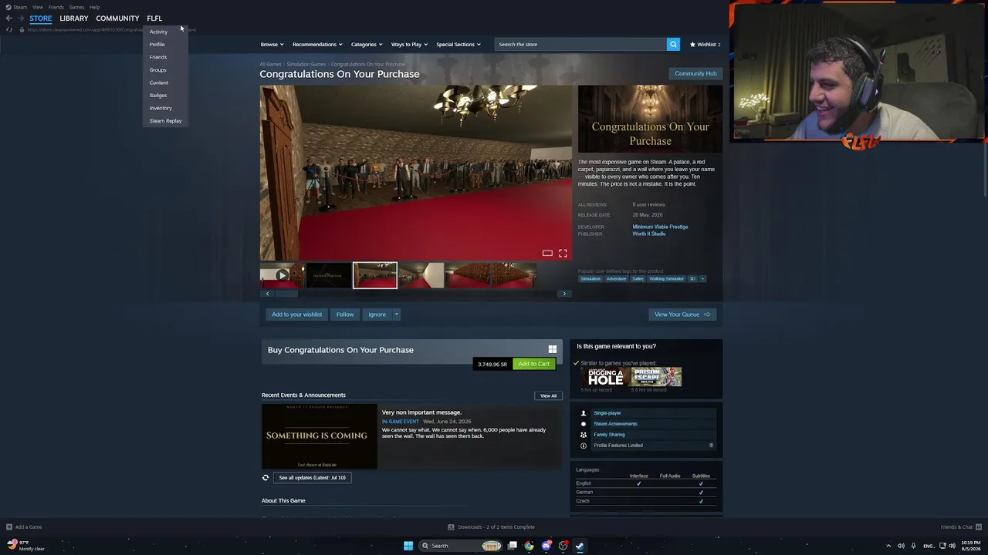This screenshot has height=555, width=988.
Task: Go back with the left arrow icon
Action: (x=8, y=18)
